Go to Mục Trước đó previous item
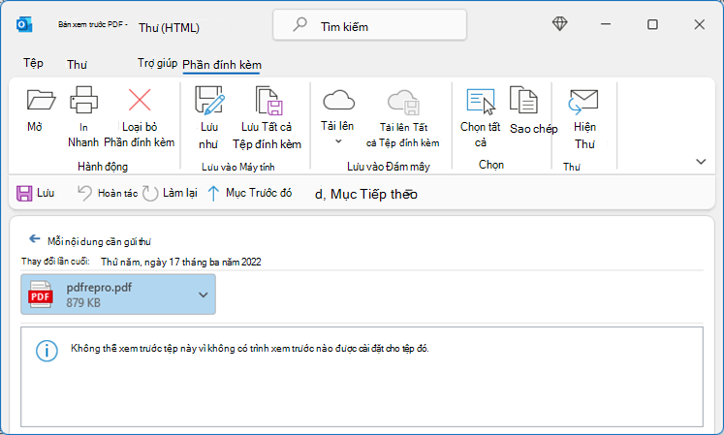Viewport: 724px width, 435px height. 249,193
